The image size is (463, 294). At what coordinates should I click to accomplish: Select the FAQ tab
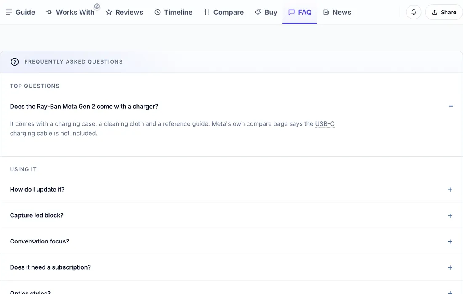(x=300, y=12)
